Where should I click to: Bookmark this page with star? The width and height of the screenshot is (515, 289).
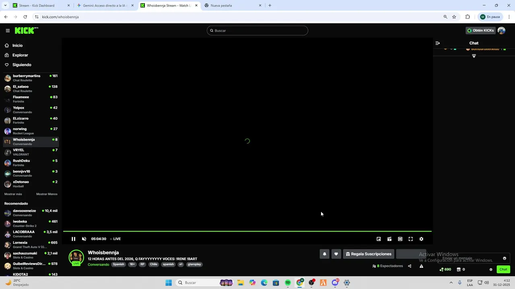(454, 17)
